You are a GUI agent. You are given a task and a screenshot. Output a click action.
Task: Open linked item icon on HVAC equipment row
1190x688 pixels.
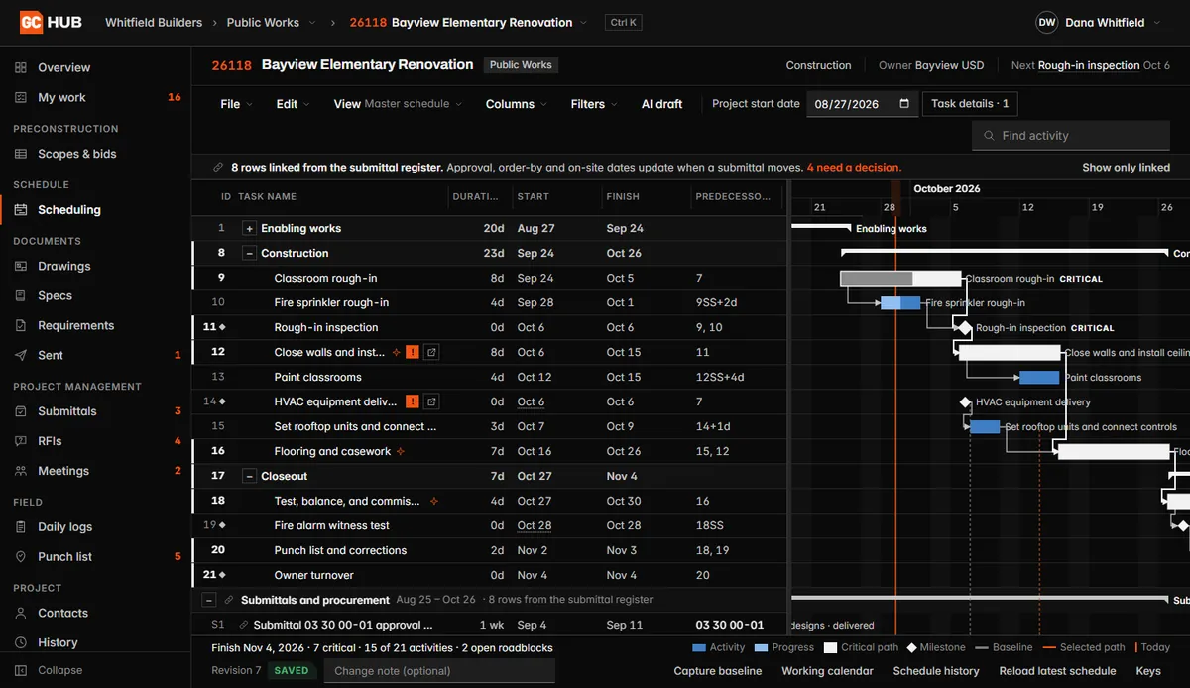coord(431,401)
